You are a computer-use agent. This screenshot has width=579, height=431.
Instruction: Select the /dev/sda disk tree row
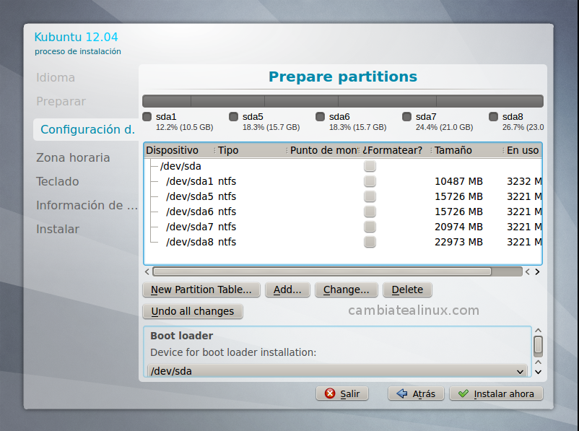[343, 166]
